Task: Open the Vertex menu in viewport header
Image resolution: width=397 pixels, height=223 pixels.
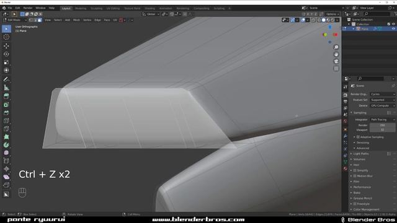Action: click(87, 20)
